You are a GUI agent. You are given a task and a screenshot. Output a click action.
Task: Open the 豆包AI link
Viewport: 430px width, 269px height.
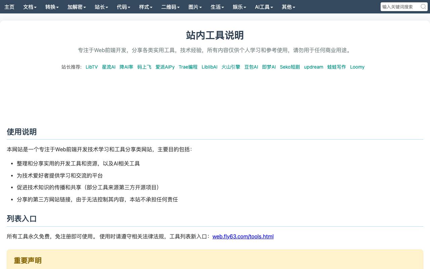[x=251, y=67]
